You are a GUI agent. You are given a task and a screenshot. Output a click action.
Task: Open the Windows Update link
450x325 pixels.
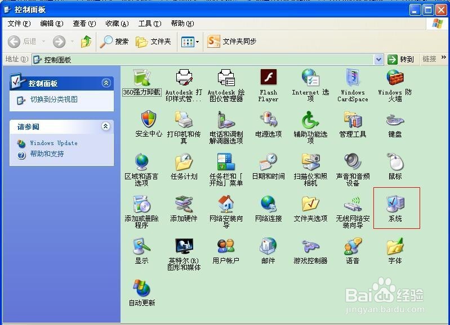(54, 143)
